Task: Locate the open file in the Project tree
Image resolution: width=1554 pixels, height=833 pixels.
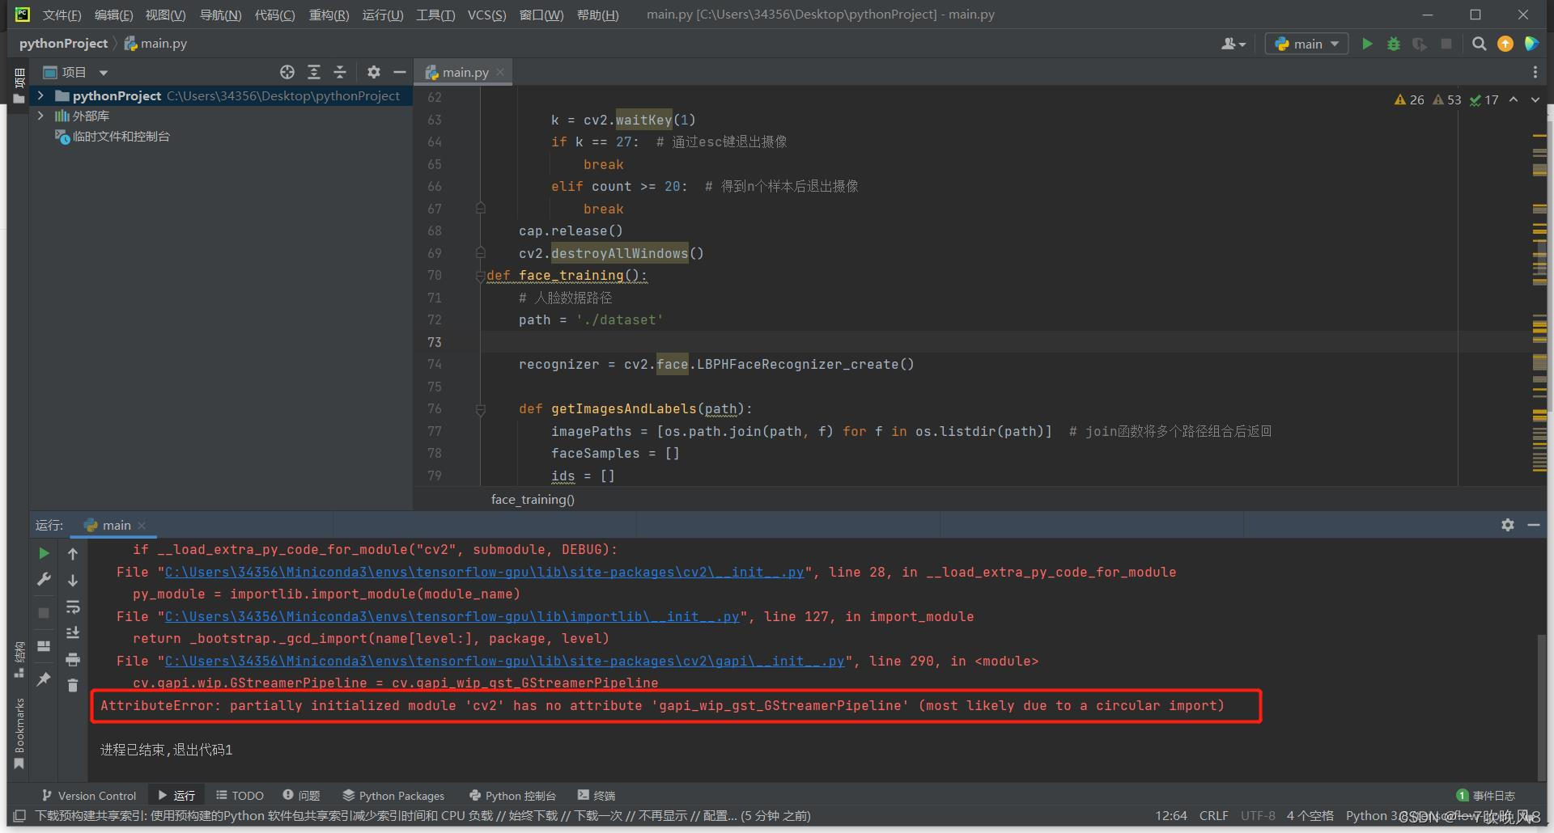Action: [x=287, y=72]
